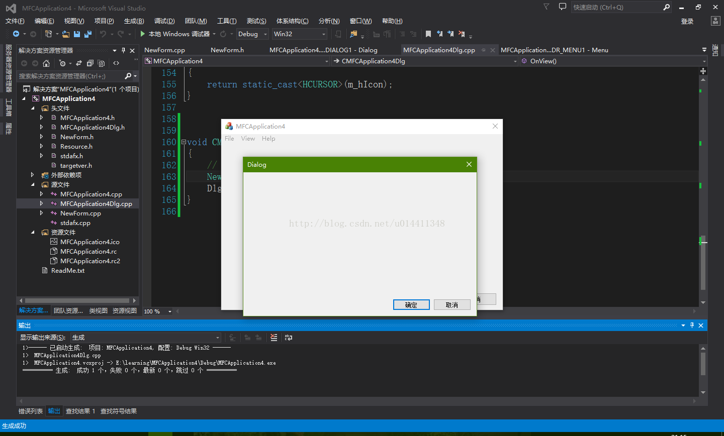Go to previous bookmark icon
This screenshot has width=724, height=436.
tap(439, 34)
